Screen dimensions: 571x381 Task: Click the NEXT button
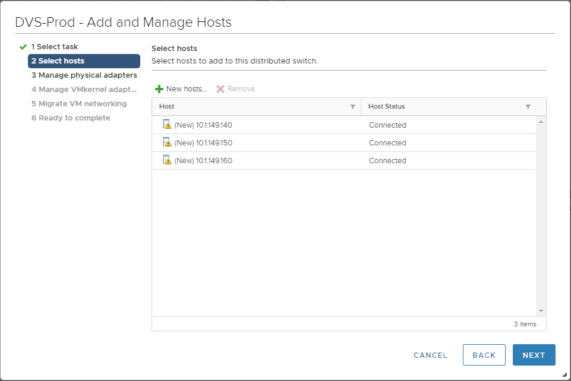533,355
